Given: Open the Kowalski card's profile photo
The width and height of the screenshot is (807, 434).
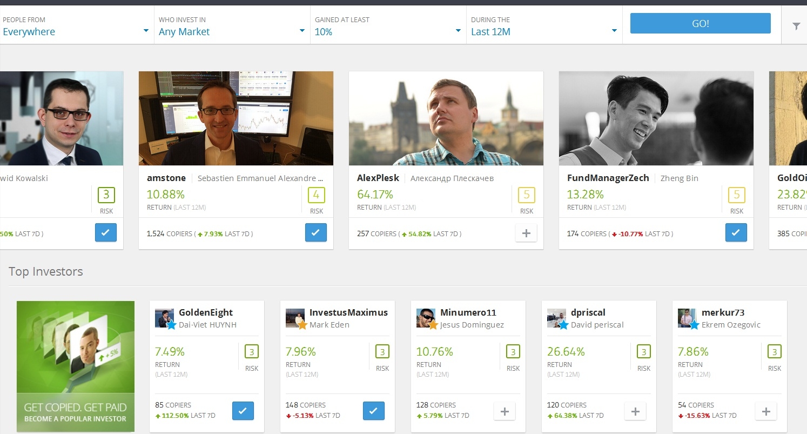Looking at the screenshot, I should [x=62, y=118].
